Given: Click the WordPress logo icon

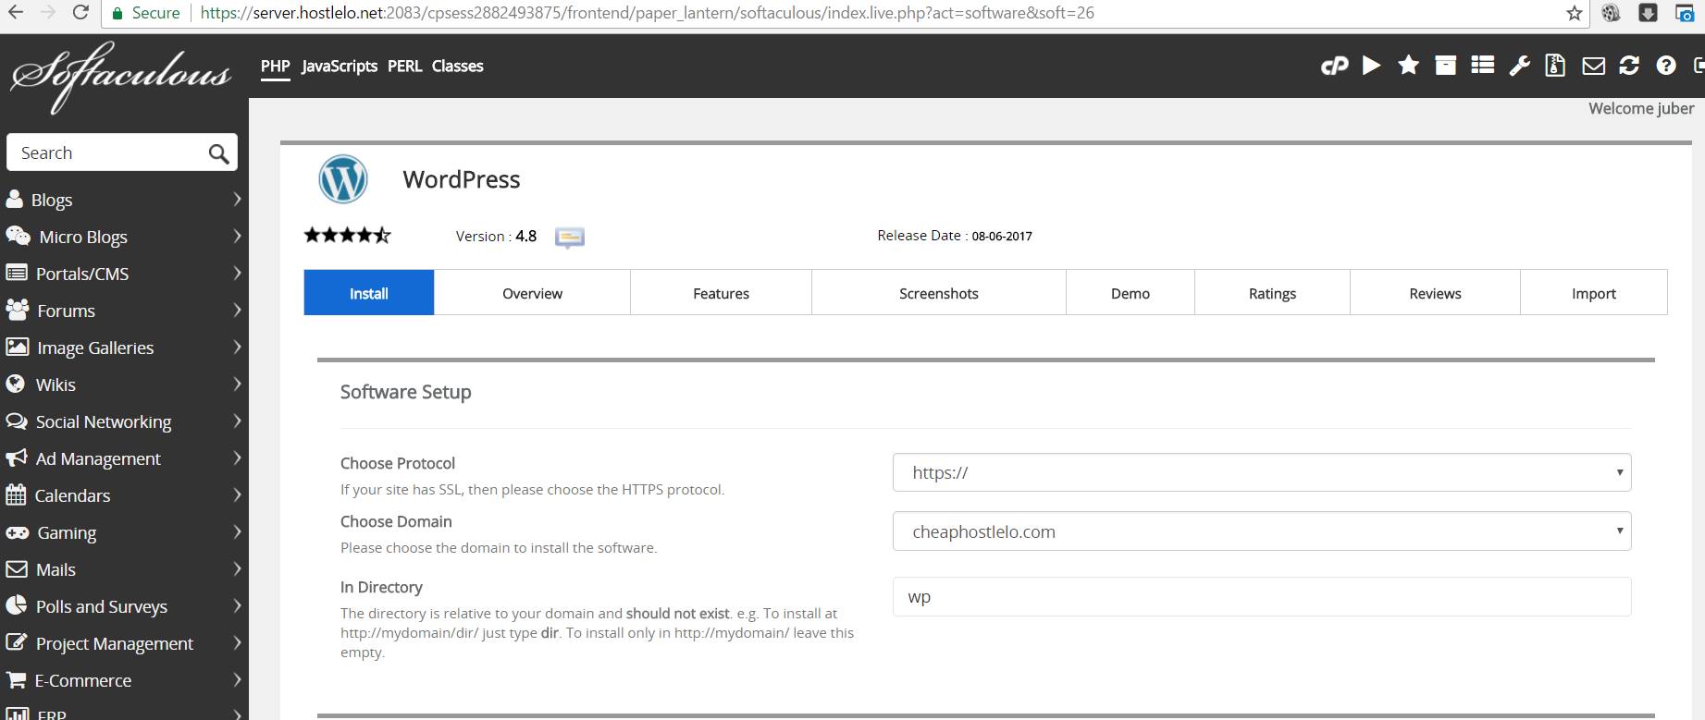Looking at the screenshot, I should coord(343,179).
